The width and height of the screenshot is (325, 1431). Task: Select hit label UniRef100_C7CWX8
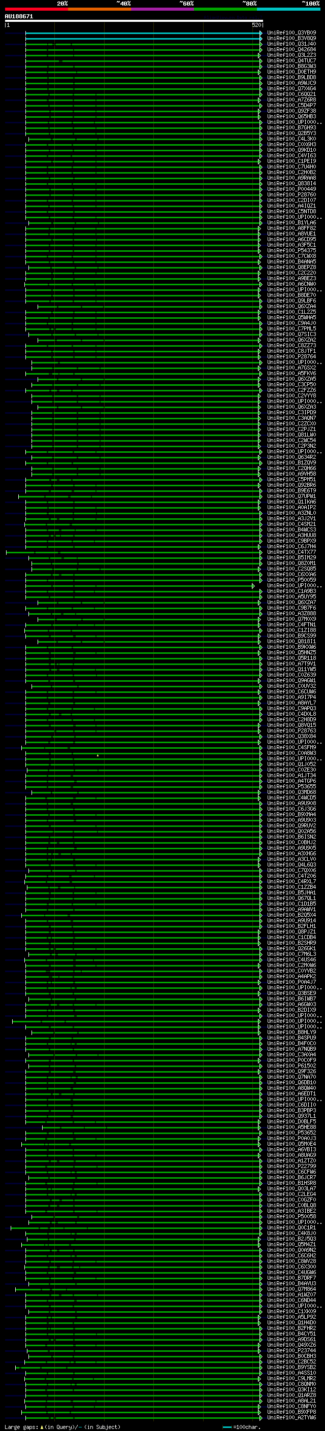point(291,256)
